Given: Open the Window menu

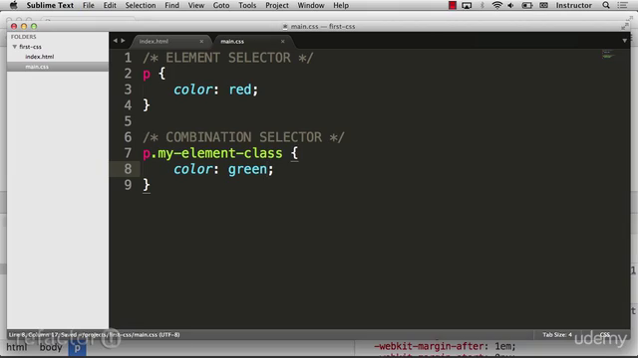Looking at the screenshot, I should coord(311,5).
